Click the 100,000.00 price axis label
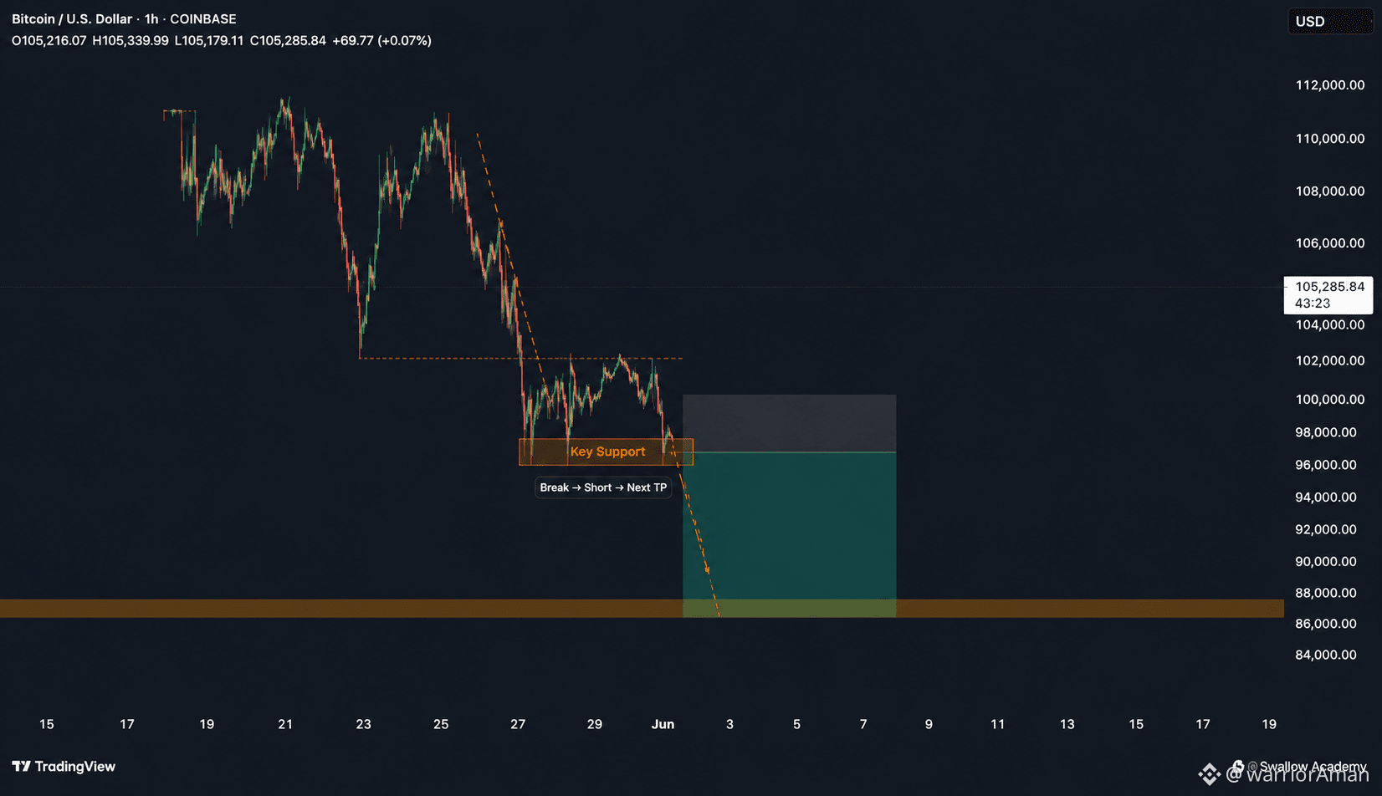1382x796 pixels. tap(1330, 400)
